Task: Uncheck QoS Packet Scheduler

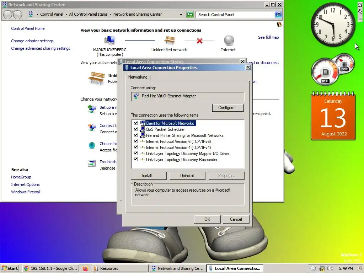Action: [135, 129]
